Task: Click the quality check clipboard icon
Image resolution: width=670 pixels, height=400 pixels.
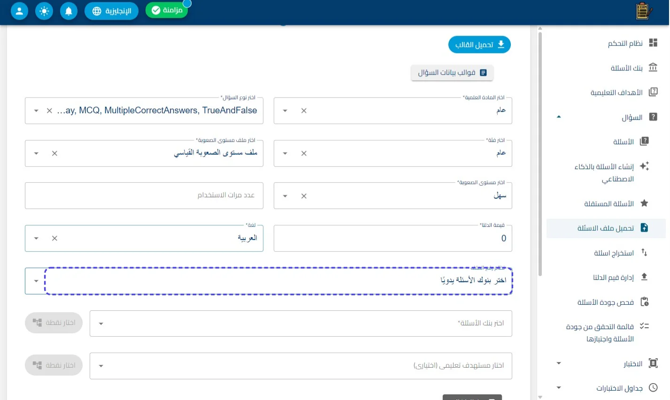Action: point(644,301)
